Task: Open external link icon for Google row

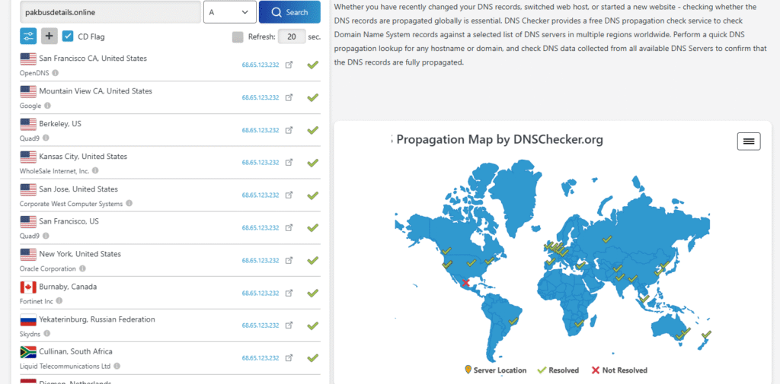Action: coord(289,97)
